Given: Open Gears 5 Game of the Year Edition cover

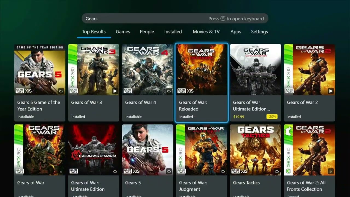Looking at the screenshot, I should 40,69.
